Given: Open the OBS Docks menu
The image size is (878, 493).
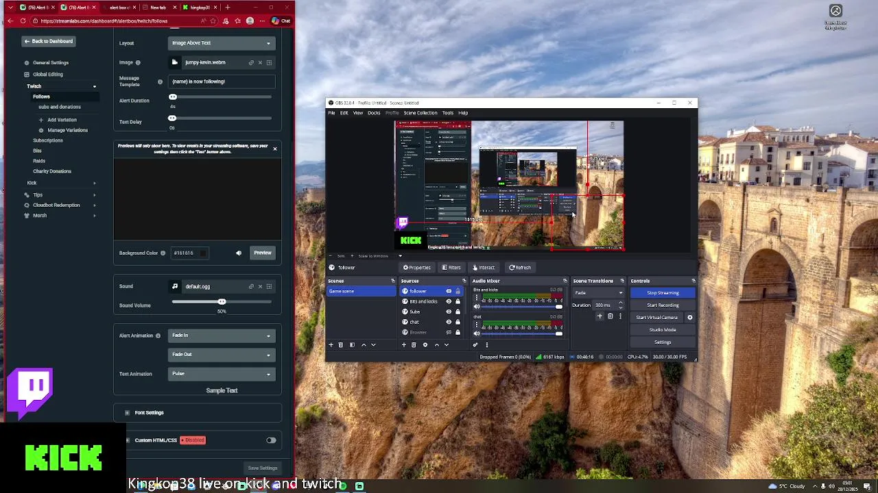Looking at the screenshot, I should pyautogui.click(x=374, y=113).
